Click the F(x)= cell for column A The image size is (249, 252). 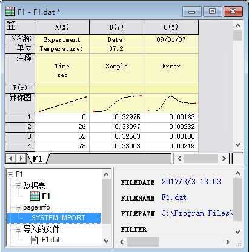pyautogui.click(x=62, y=88)
